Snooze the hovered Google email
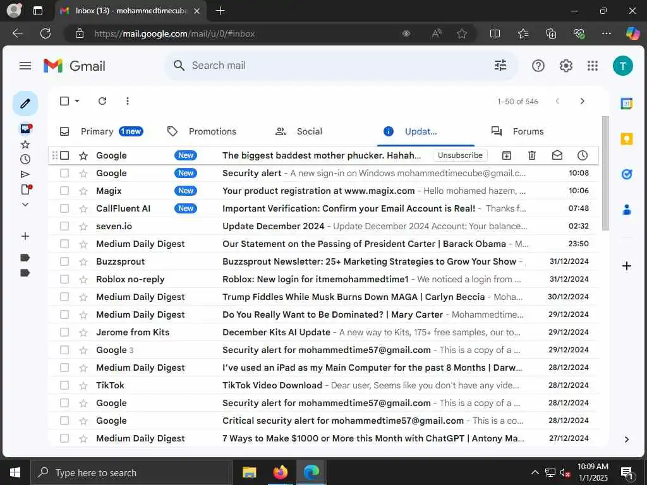647x485 pixels. point(582,155)
